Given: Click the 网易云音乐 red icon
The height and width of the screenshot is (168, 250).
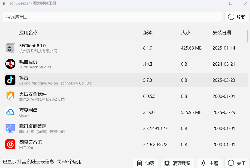Looking at the screenshot, I should (x=10, y=144).
